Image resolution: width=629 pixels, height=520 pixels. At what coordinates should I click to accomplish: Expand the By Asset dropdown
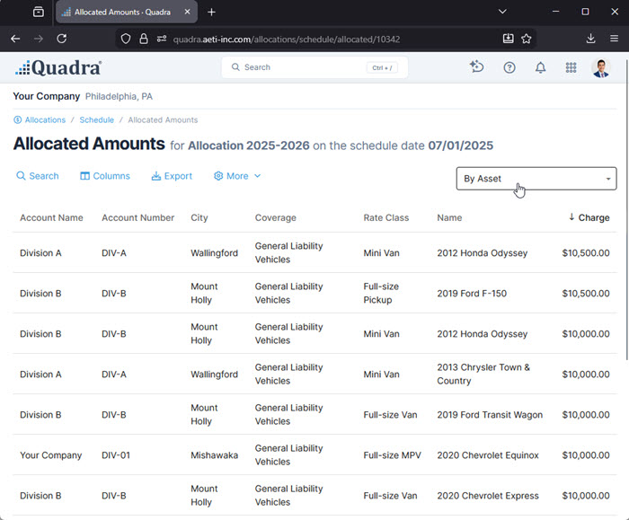pyautogui.click(x=536, y=179)
